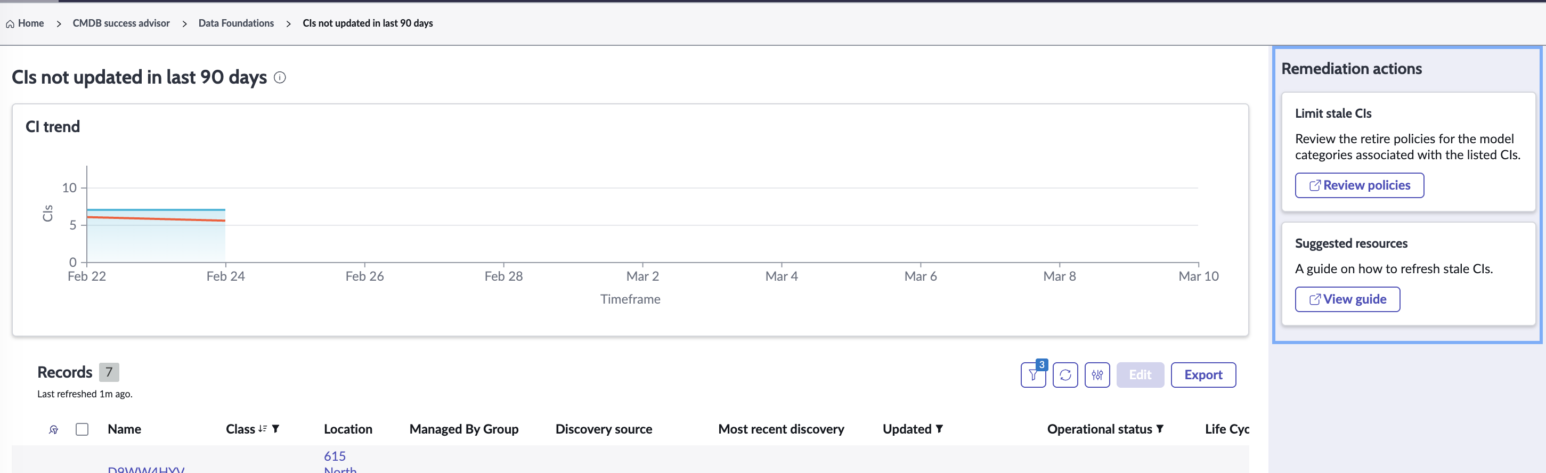
Task: Click the Timeframe axis title
Action: click(x=630, y=299)
